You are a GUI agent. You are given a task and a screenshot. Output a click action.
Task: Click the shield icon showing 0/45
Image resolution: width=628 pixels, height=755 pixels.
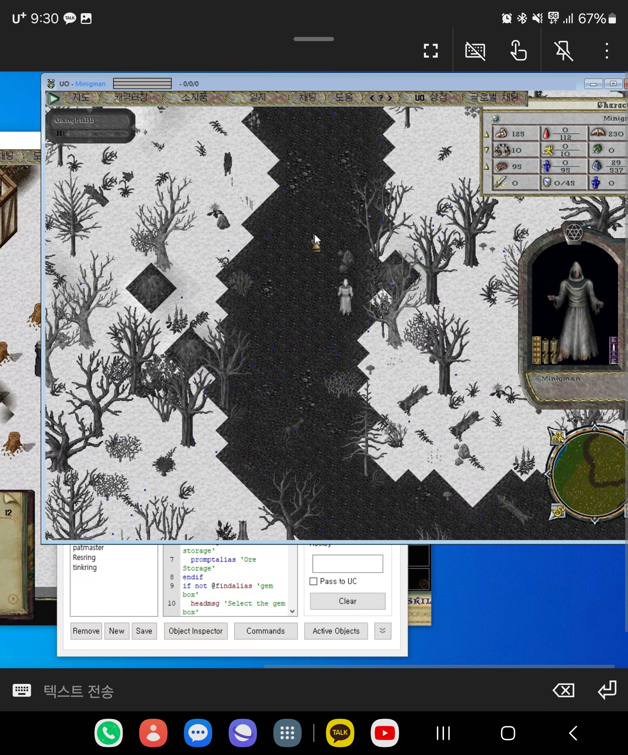click(547, 182)
